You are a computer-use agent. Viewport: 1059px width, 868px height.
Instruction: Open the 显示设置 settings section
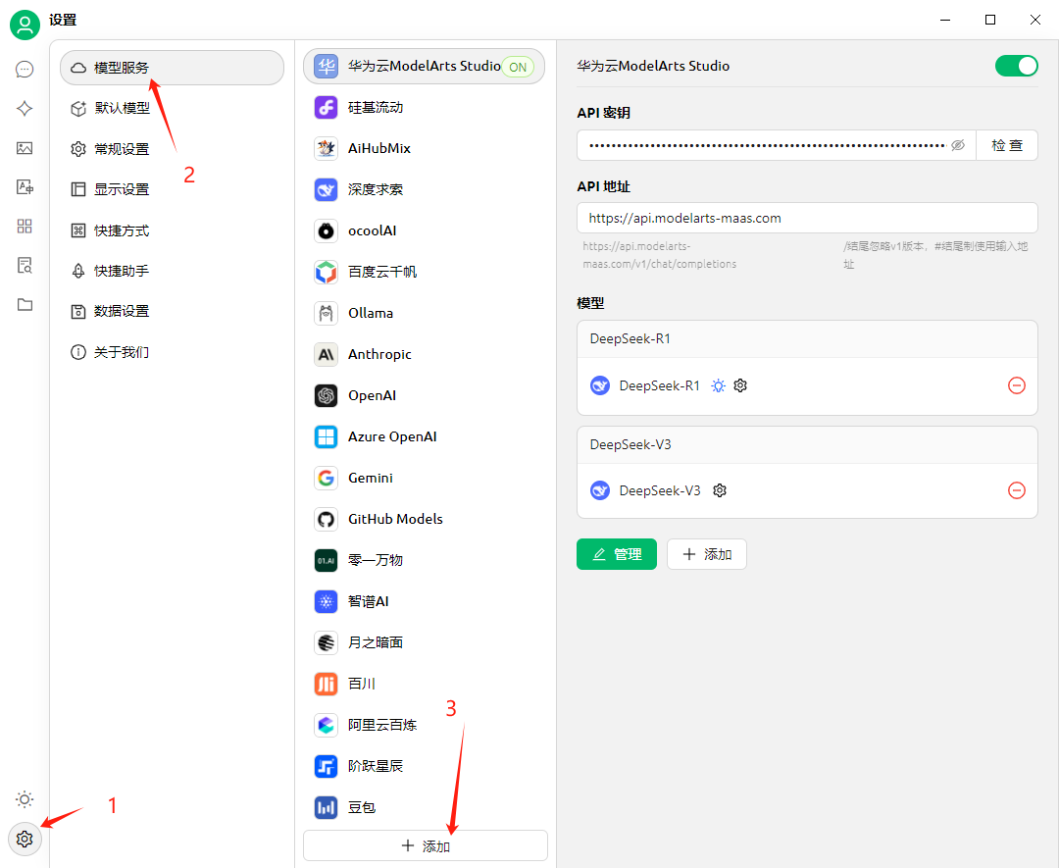click(x=173, y=190)
